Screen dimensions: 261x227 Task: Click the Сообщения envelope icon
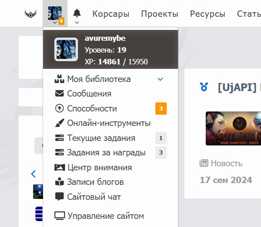click(59, 93)
